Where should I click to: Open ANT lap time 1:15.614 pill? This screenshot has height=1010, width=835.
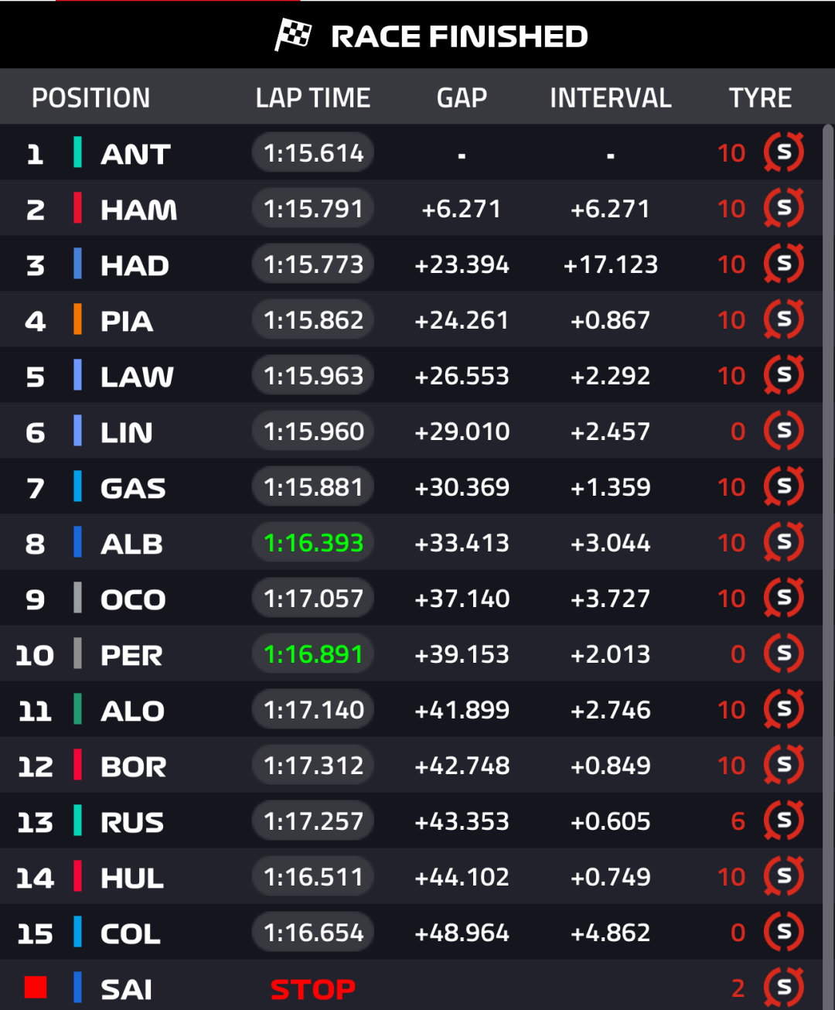click(x=313, y=153)
